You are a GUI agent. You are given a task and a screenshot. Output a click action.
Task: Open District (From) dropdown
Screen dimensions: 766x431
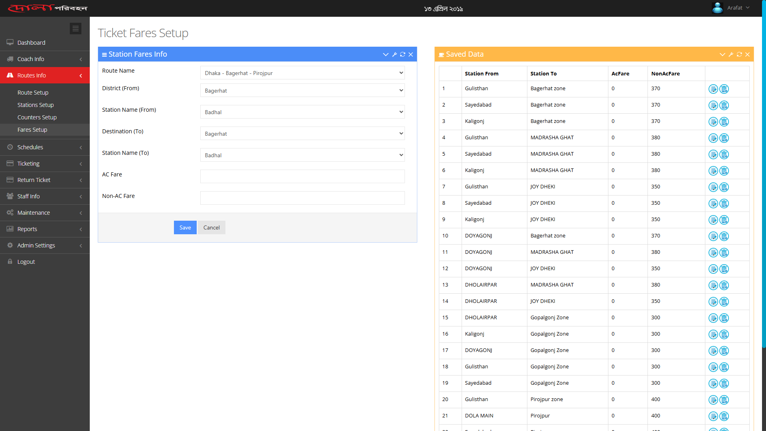pos(302,91)
